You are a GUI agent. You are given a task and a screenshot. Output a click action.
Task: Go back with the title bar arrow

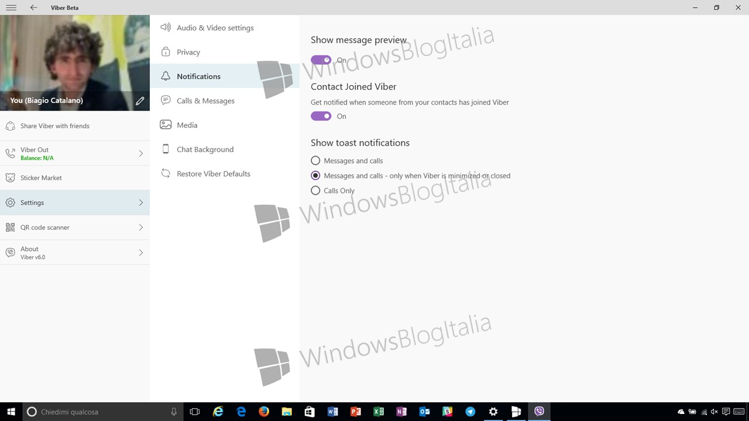(x=33, y=8)
